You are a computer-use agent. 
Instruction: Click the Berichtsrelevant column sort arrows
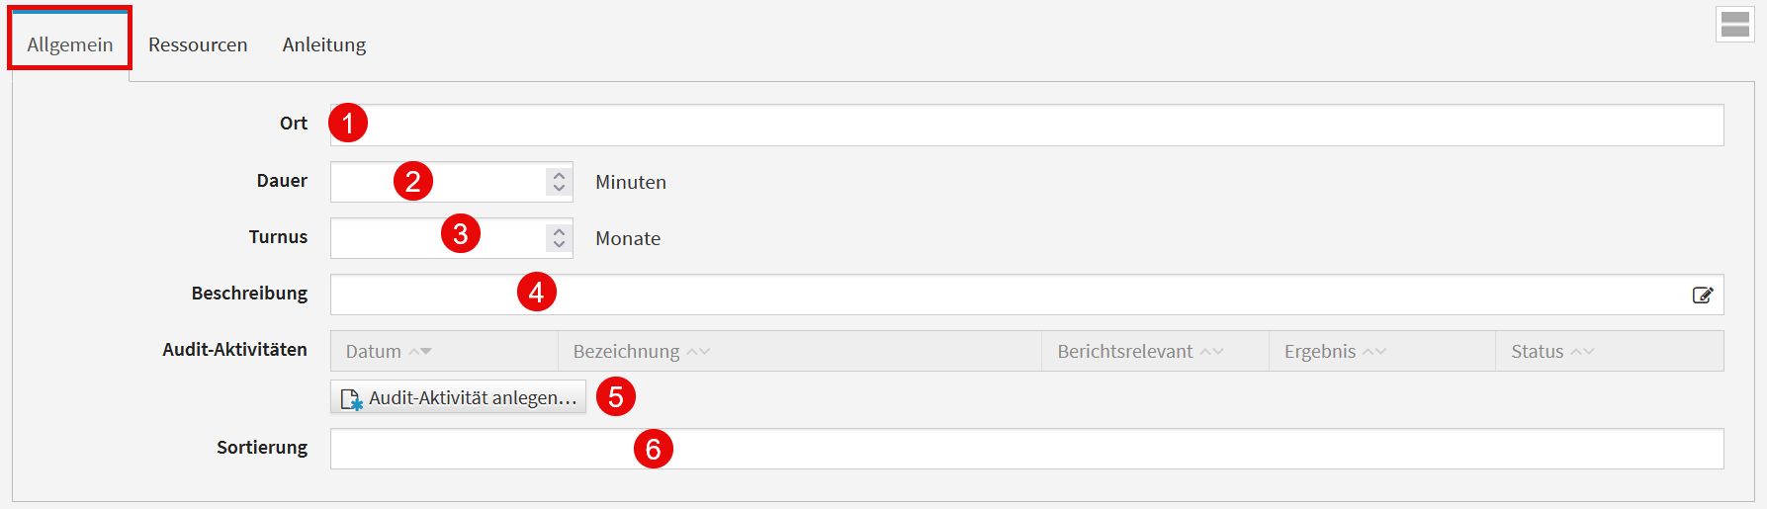[1211, 352]
